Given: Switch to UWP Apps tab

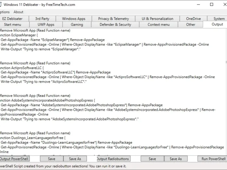Looking at the screenshot, I should (x=46, y=25).
